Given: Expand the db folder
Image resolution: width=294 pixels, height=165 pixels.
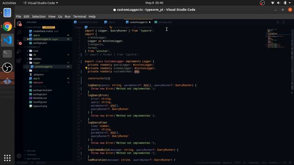Looking at the screenshot, I should click(35, 55).
